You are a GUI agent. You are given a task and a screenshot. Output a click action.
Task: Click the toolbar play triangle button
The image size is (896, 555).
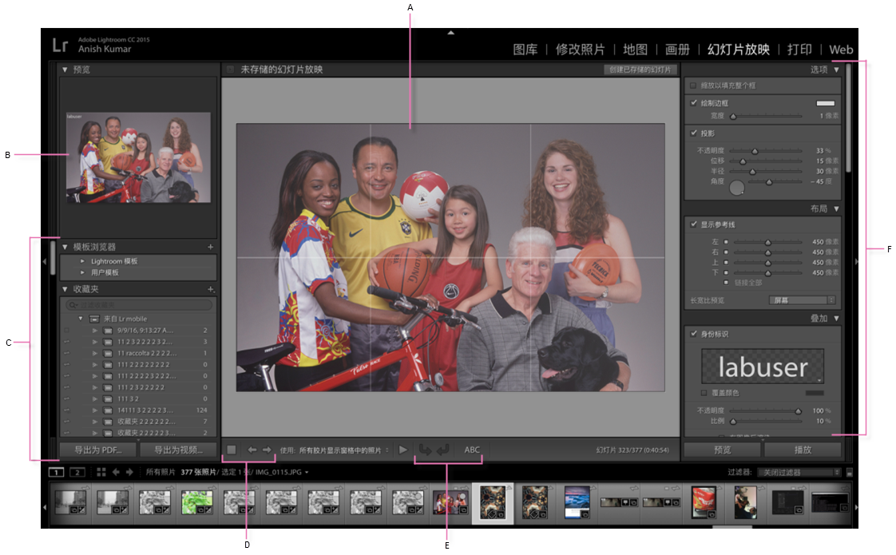(402, 450)
